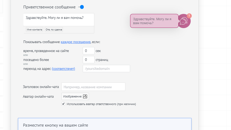
Task: Click the pink greeting preview bubble
Action: tap(154, 21)
